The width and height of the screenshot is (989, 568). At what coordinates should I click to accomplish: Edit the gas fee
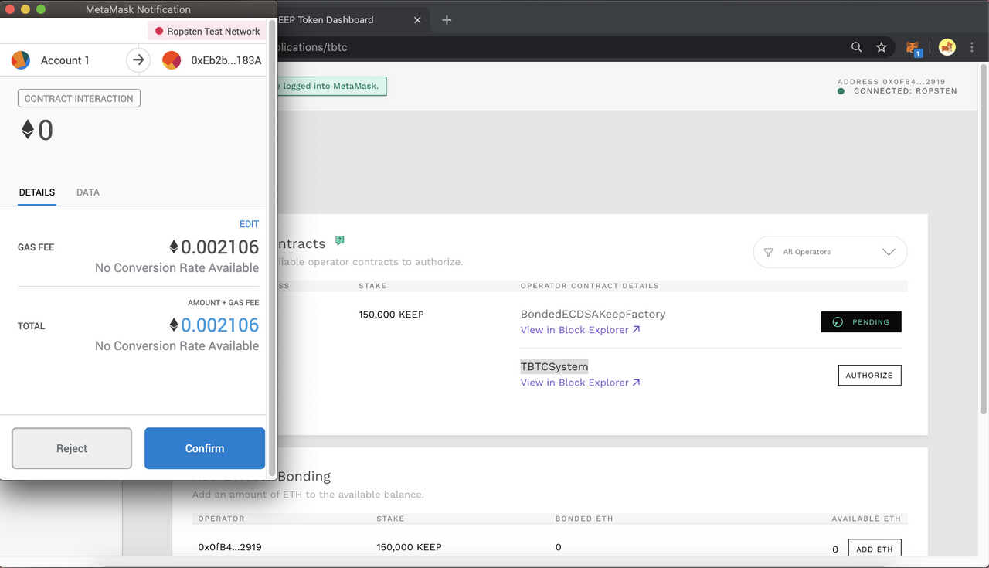[249, 224]
